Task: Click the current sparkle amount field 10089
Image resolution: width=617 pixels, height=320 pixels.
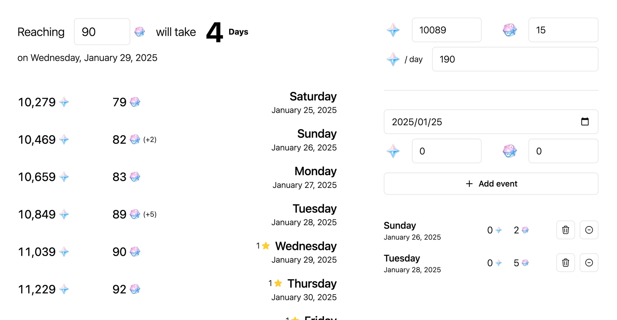Action: click(446, 30)
